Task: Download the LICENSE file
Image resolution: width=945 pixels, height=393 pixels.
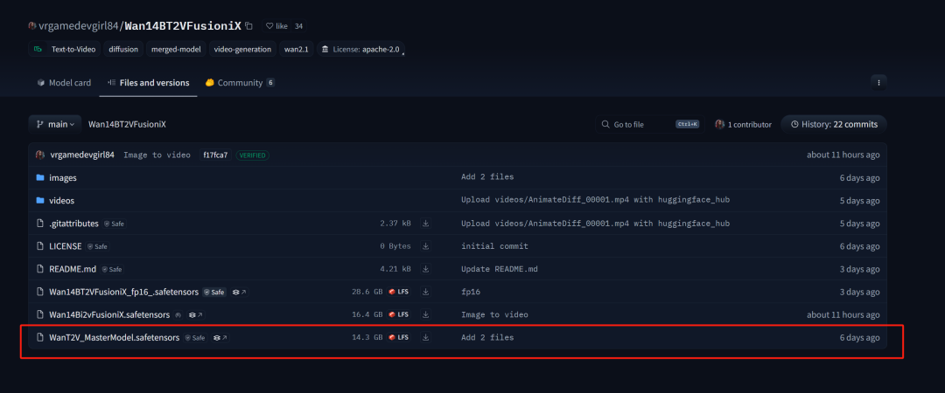Action: pos(425,246)
